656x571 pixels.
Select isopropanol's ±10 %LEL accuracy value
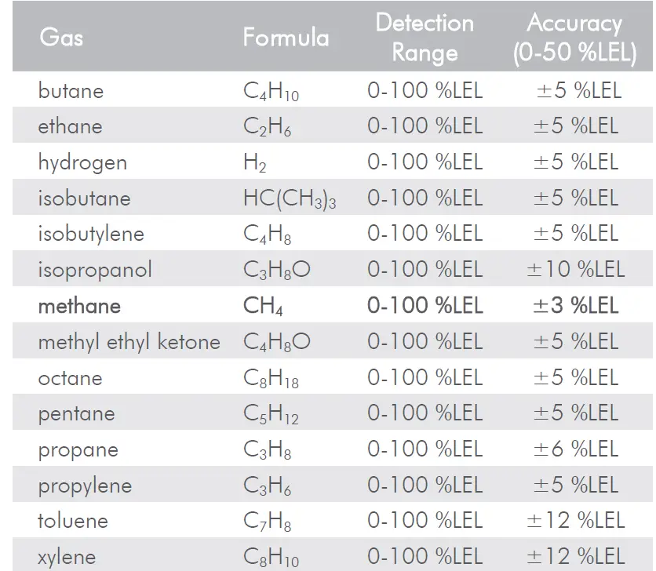tap(576, 271)
